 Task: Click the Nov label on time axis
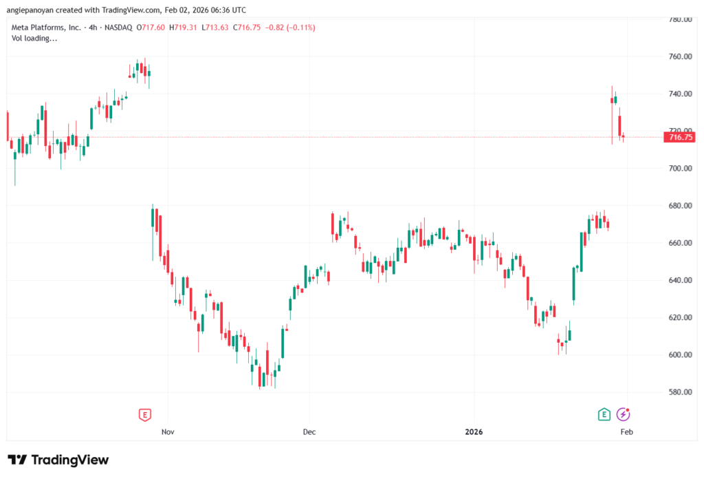point(166,432)
